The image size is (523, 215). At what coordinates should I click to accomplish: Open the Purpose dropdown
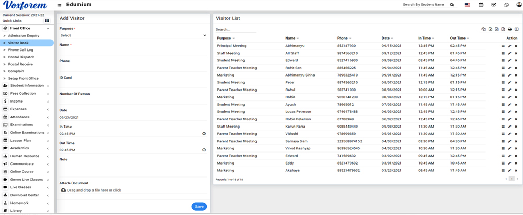click(x=133, y=35)
